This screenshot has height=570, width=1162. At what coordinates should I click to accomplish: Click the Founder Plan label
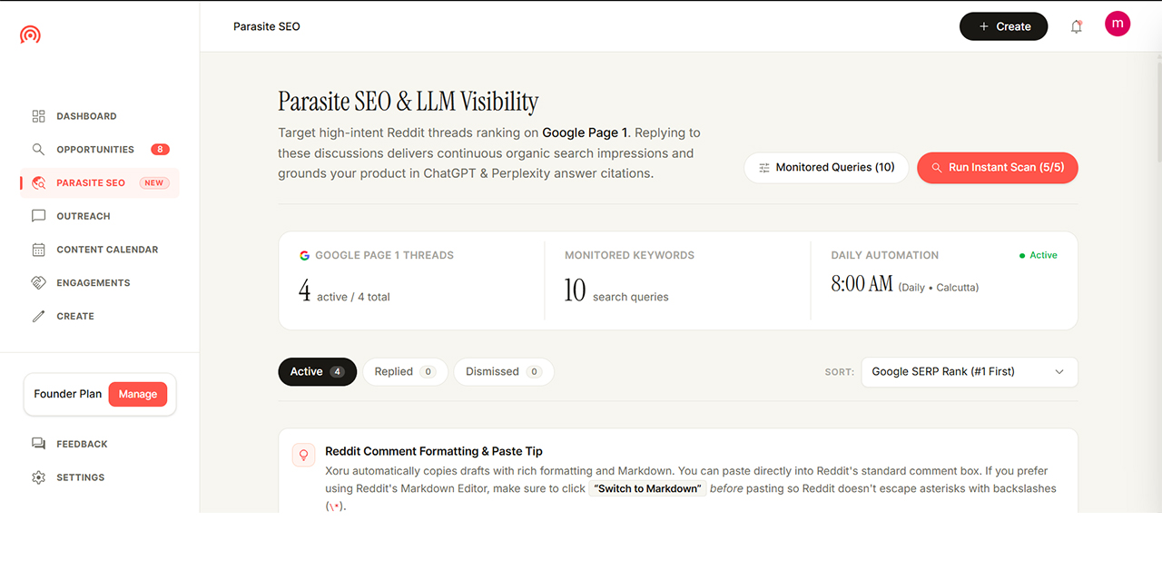[68, 394]
